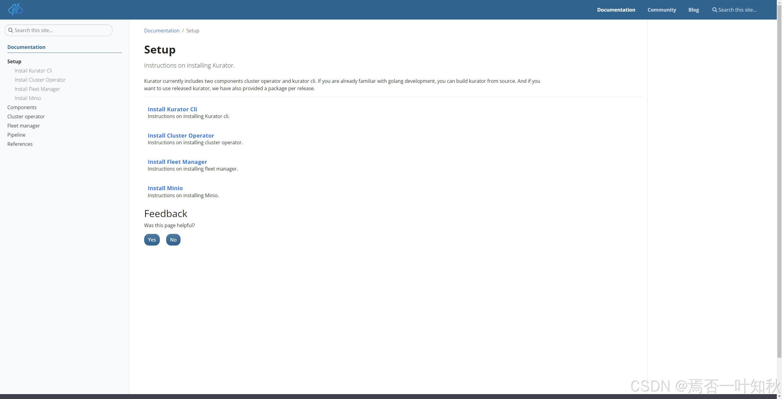Click the Documentation breadcrumb link
This screenshot has width=782, height=399.
pos(162,31)
